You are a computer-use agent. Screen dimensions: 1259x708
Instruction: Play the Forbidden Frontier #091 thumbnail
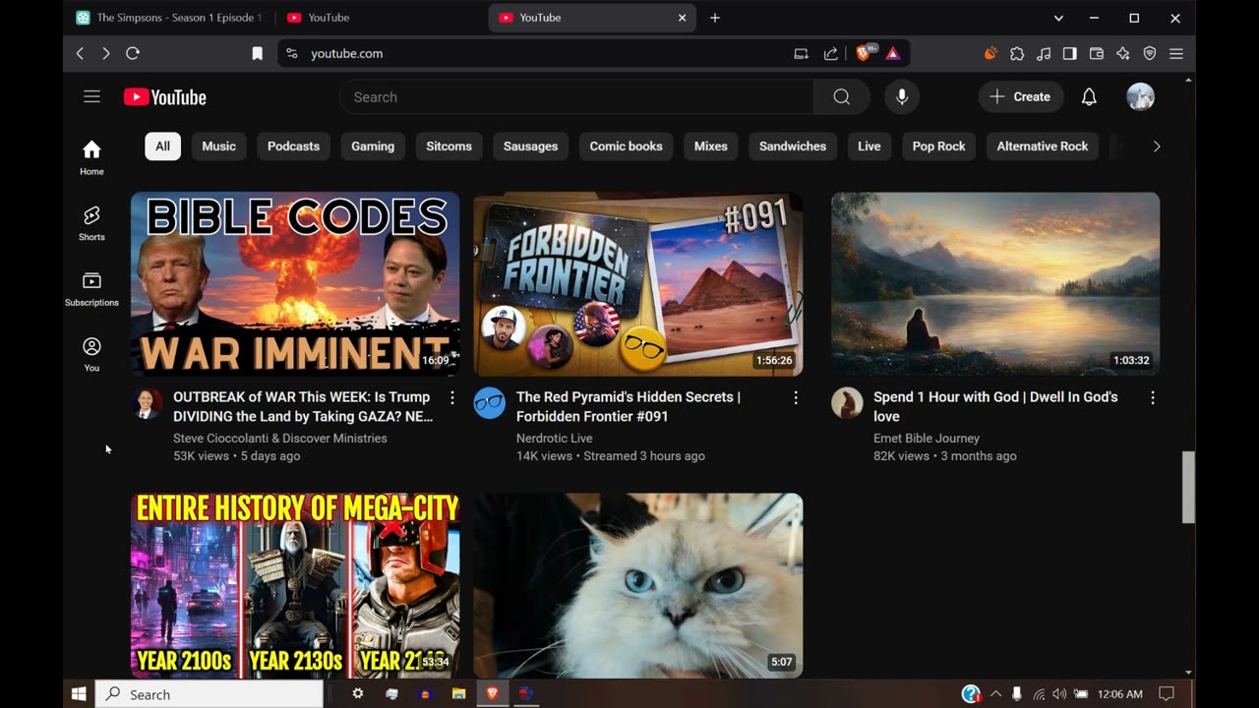638,284
